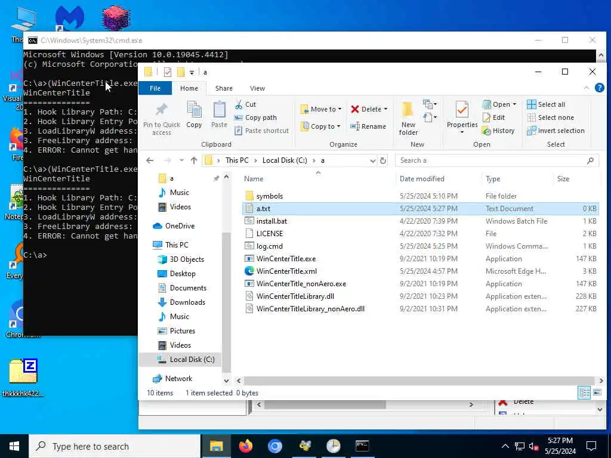Click the Explorer Help question mark icon
This screenshot has width=611, height=458.
(x=599, y=88)
